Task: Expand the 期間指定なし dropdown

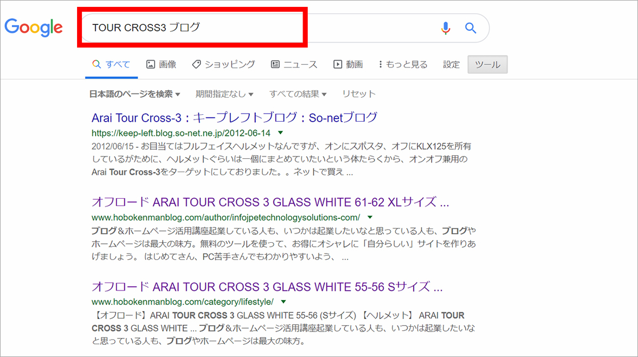Action: click(x=224, y=94)
